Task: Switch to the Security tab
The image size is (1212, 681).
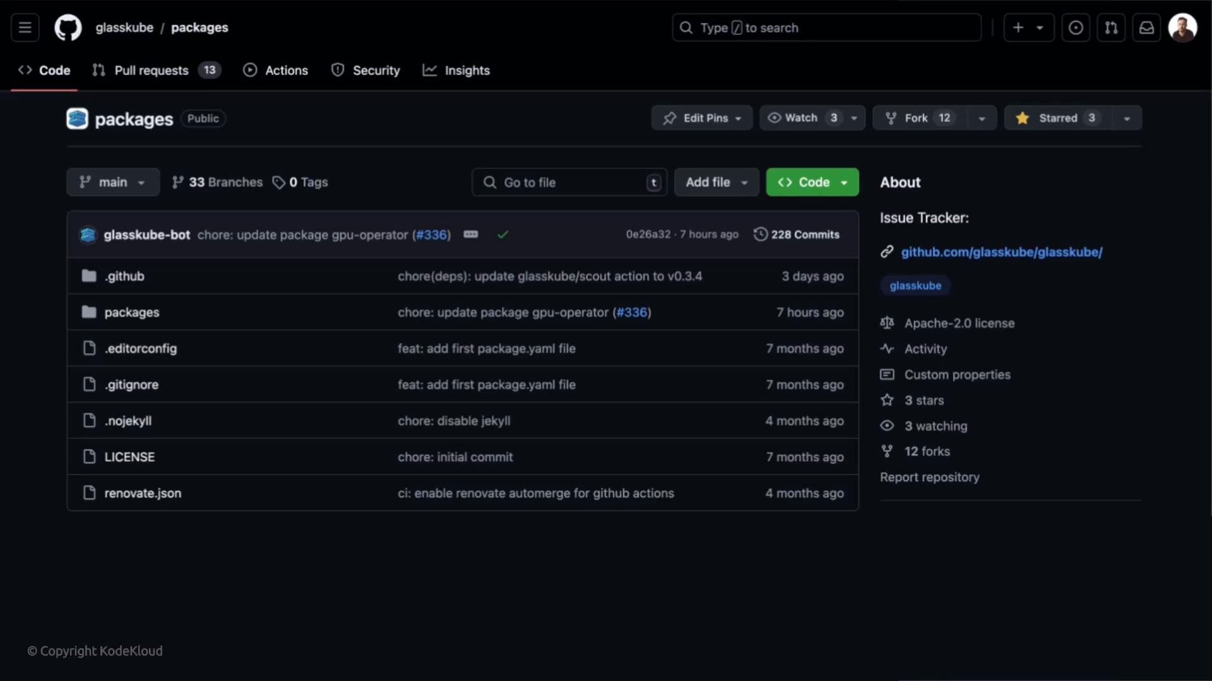Action: [x=365, y=71]
